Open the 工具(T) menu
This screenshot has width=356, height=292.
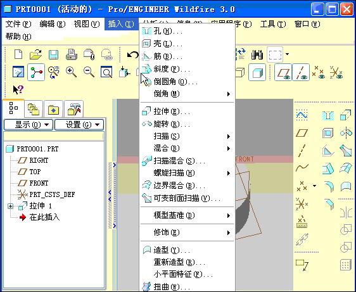coord(272,24)
